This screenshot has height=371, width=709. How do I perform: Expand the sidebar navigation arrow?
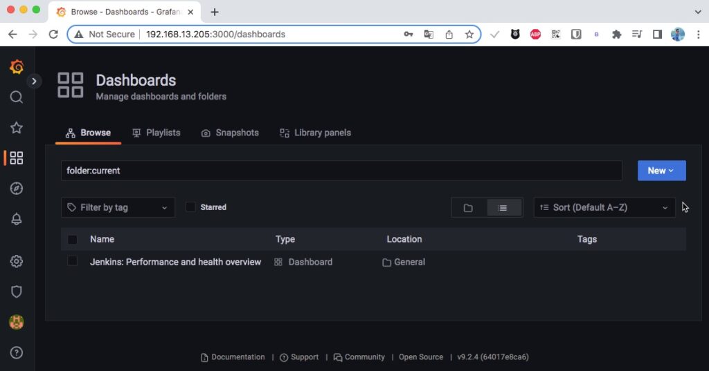coord(34,82)
